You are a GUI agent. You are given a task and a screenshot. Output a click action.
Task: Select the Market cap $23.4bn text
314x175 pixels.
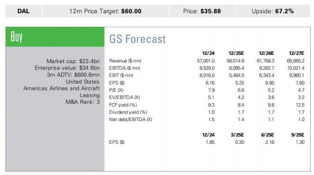[73, 61]
